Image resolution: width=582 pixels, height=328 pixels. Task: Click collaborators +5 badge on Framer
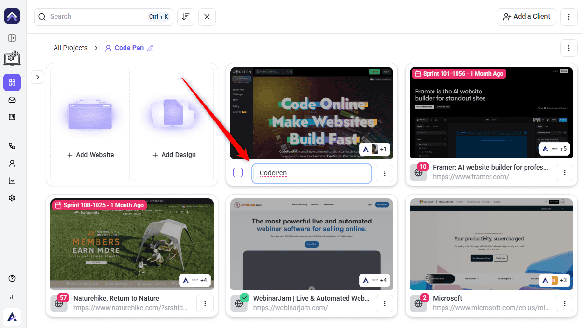click(x=554, y=149)
